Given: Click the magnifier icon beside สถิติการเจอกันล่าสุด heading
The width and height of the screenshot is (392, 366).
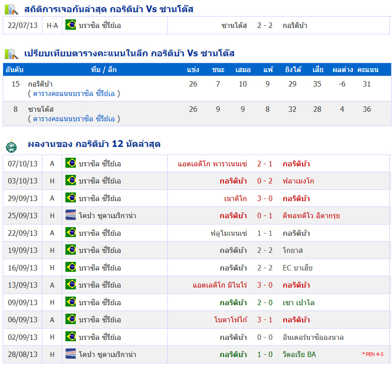Looking at the screenshot, I should pos(11,9).
